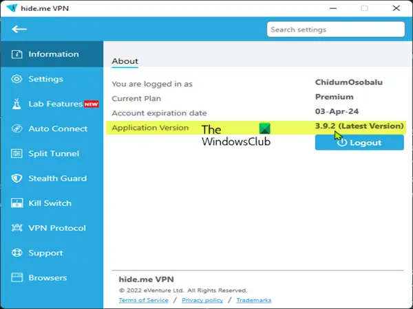Image resolution: width=413 pixels, height=309 pixels.
Task: Click the Settings gear icon
Action: point(17,79)
